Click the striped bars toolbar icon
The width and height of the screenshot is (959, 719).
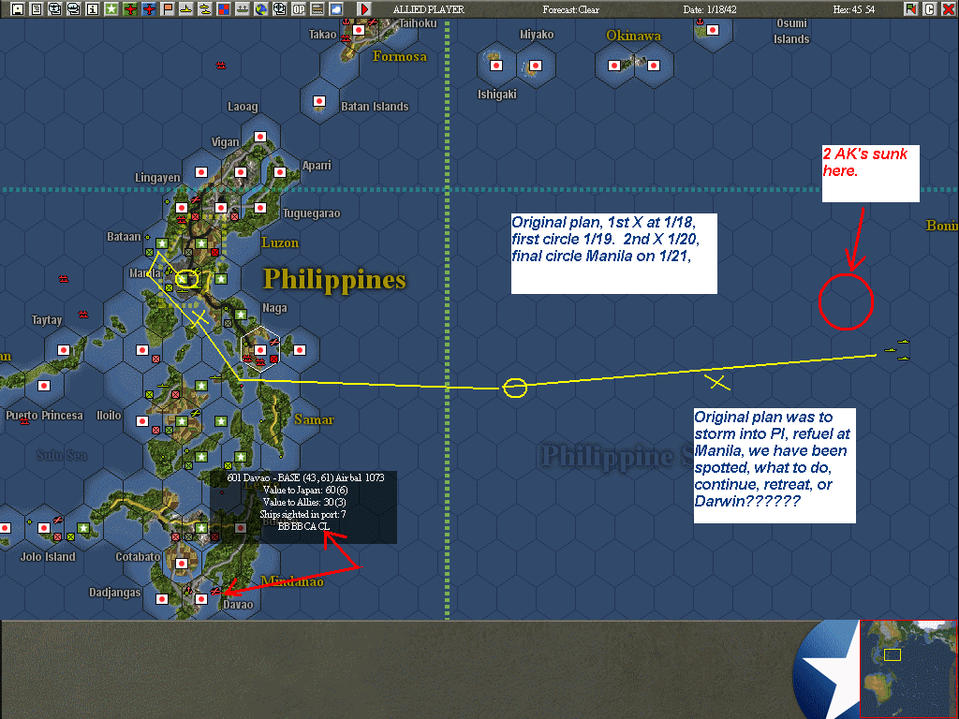[317, 8]
